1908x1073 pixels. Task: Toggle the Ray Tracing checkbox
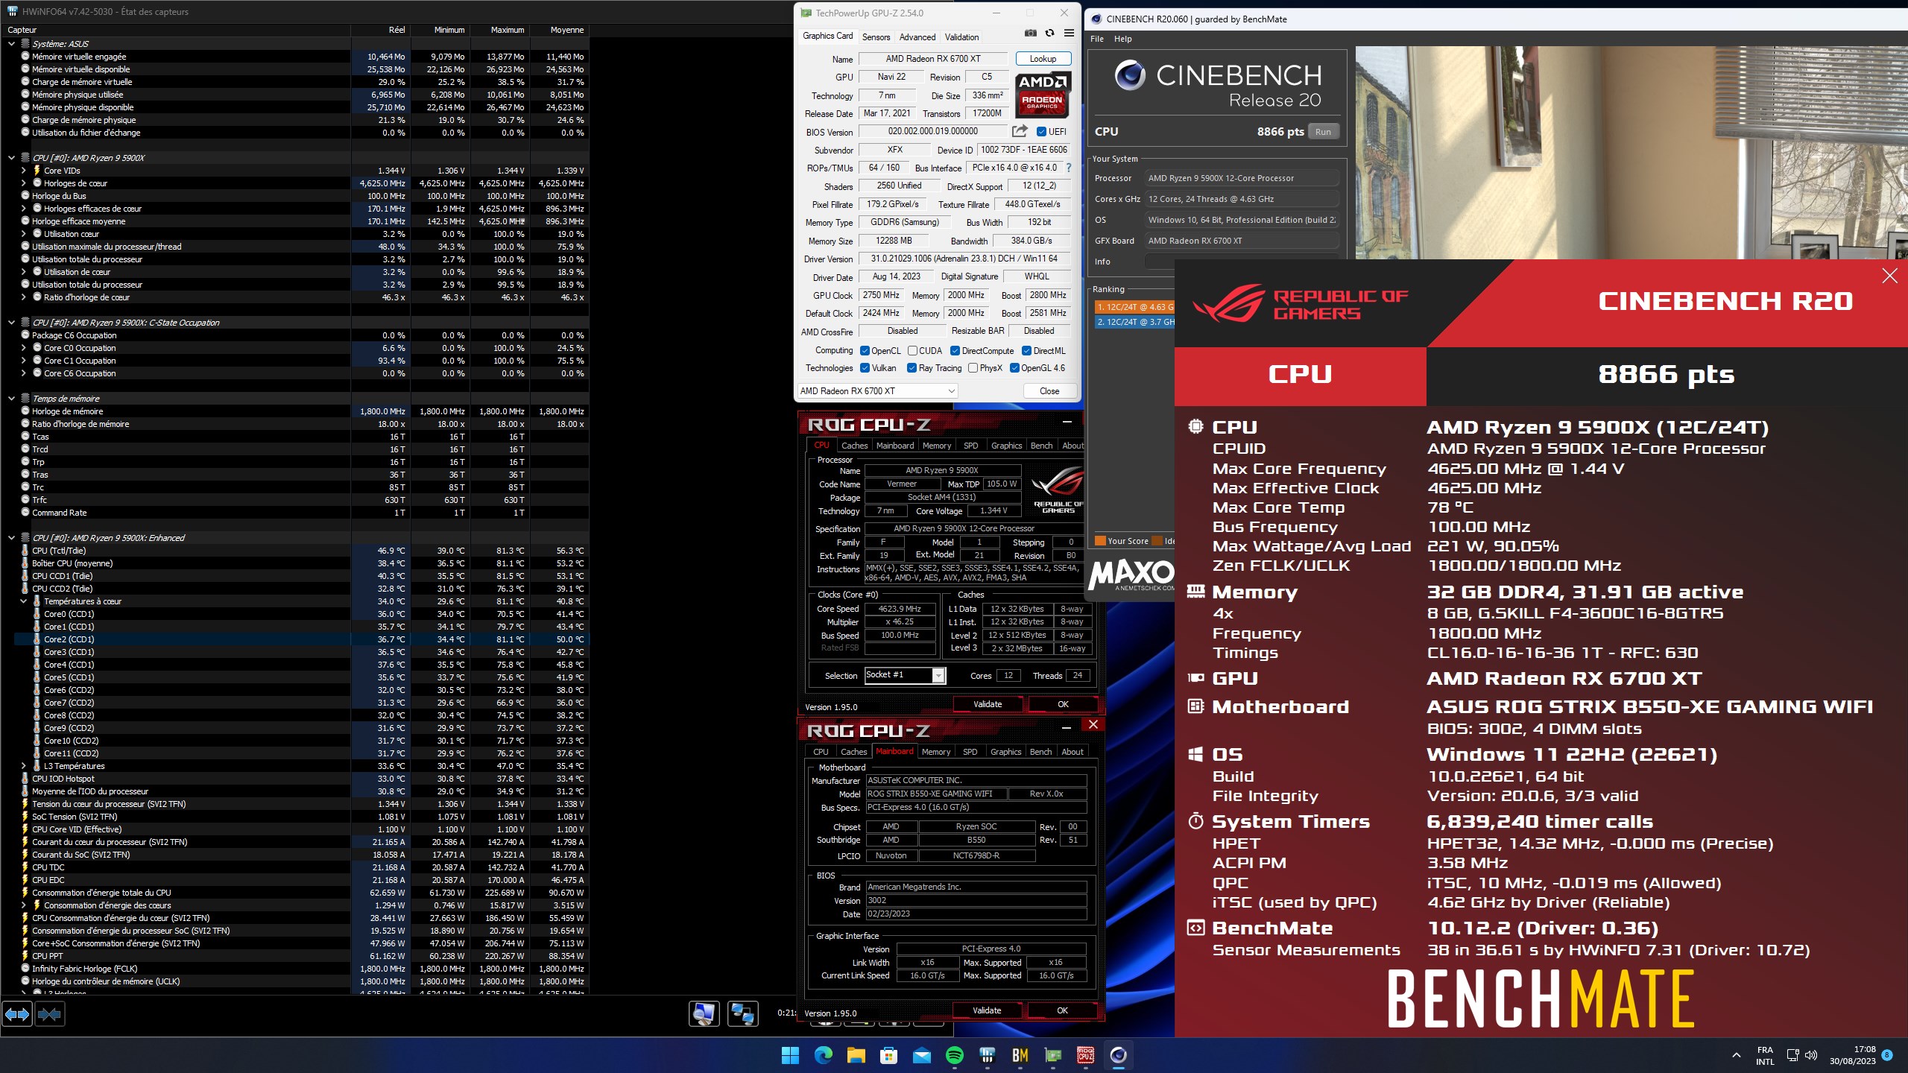[912, 368]
